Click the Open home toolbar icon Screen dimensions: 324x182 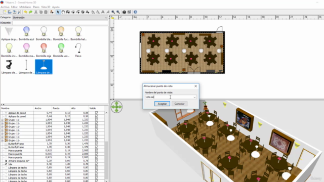coord(10,12)
